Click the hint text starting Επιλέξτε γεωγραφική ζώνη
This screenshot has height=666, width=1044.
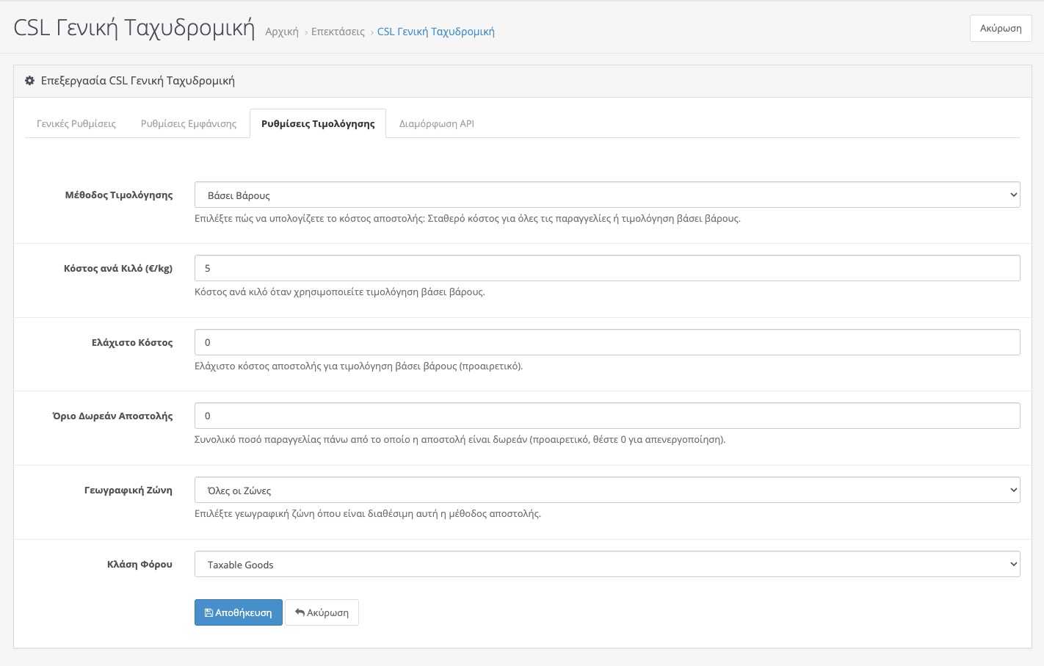pos(368,513)
